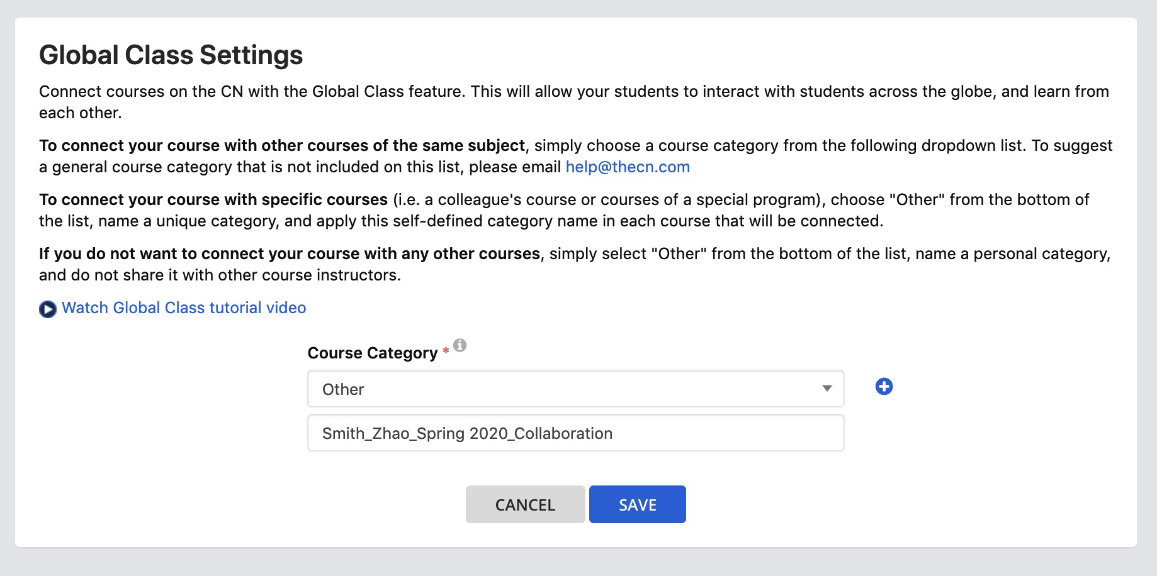This screenshot has width=1157, height=576.
Task: Click the red required asterisk after Course Category
Action: point(446,350)
